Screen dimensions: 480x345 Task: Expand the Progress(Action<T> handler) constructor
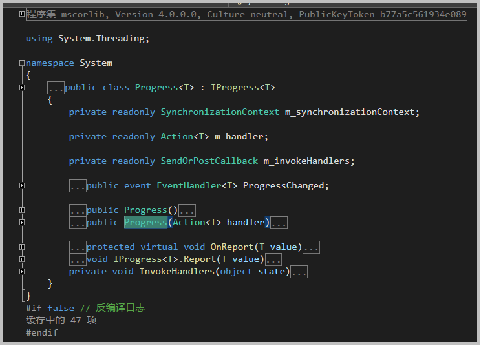[22, 222]
